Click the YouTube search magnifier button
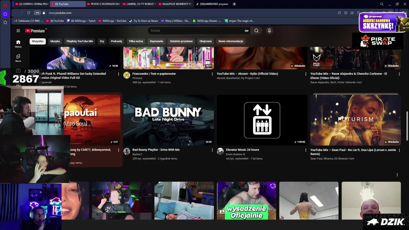Screen dimensions: 409x230 coord(256,31)
